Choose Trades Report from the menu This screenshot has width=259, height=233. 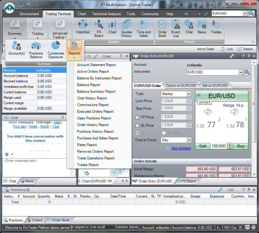click(88, 165)
